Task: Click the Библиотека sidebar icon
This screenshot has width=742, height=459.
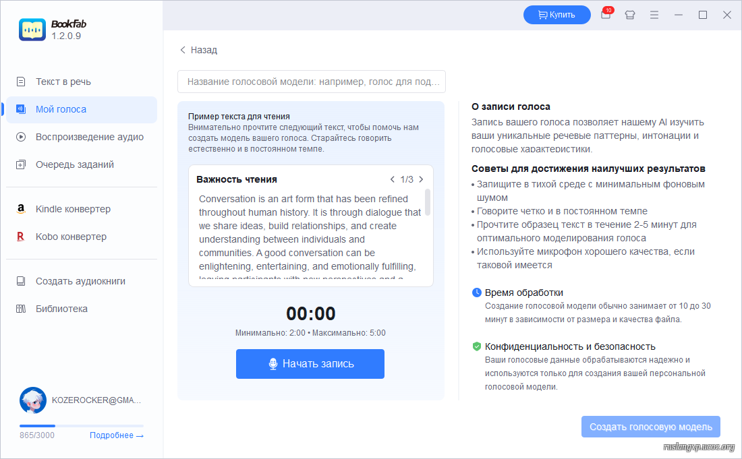Action: (21, 309)
